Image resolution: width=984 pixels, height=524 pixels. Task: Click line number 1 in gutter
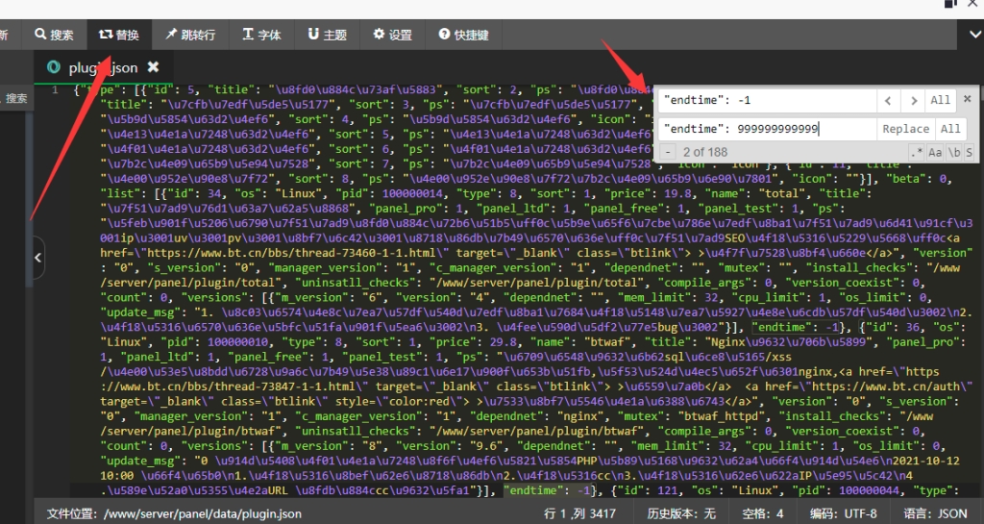click(x=55, y=89)
